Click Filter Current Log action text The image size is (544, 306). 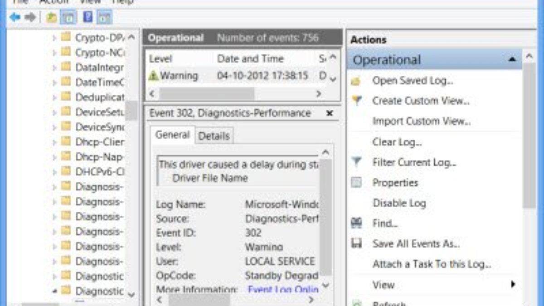[414, 162]
